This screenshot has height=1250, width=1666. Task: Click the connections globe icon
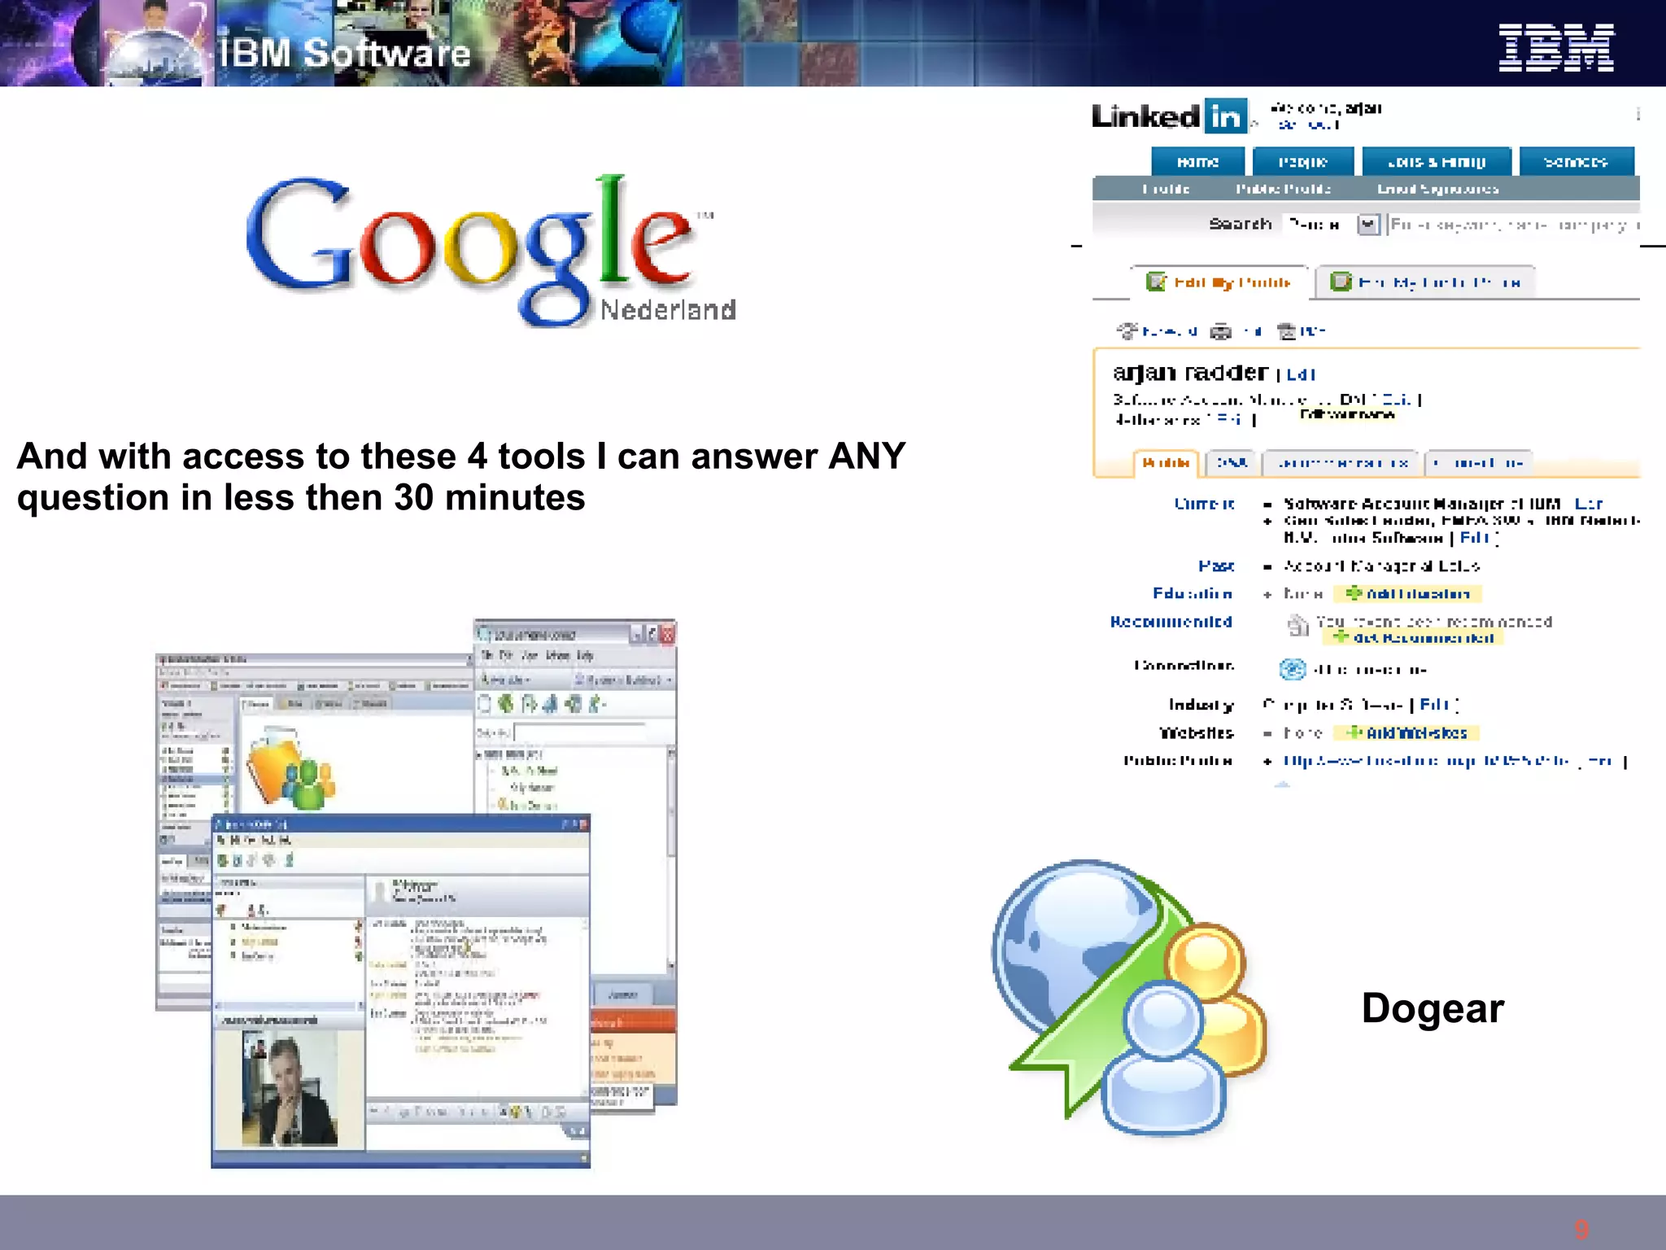tap(1292, 669)
